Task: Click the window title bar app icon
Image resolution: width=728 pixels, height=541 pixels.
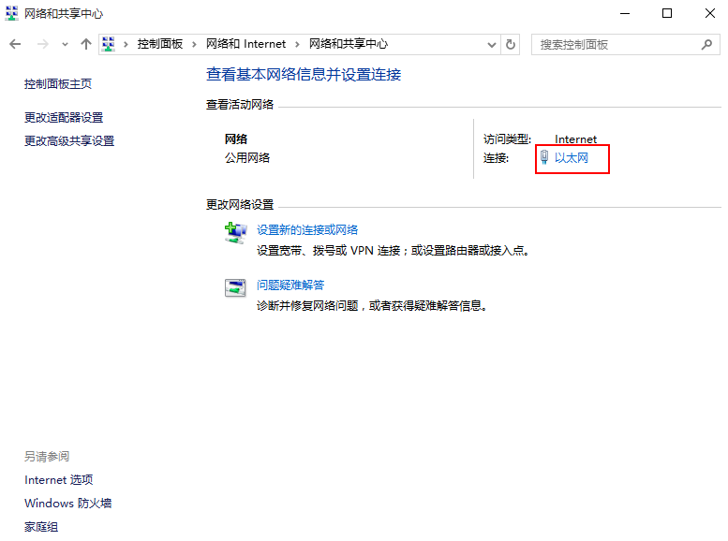Action: (11, 14)
